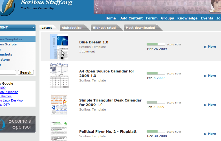The image size is (221, 141).
Task: Switch to the Most downloaded tab
Action: click(140, 28)
